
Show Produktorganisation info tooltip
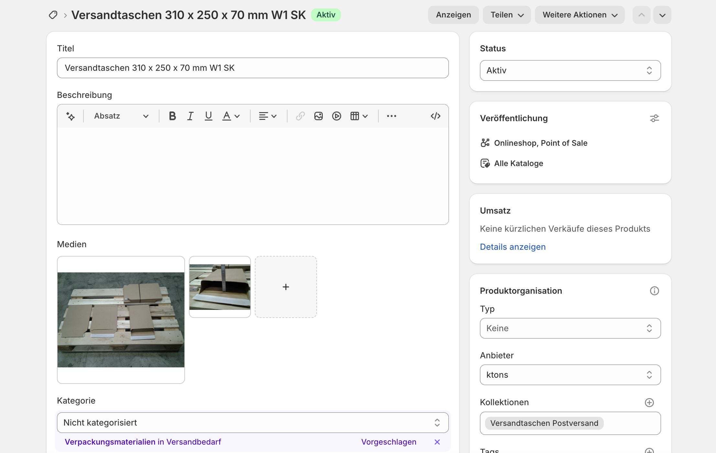(x=654, y=291)
